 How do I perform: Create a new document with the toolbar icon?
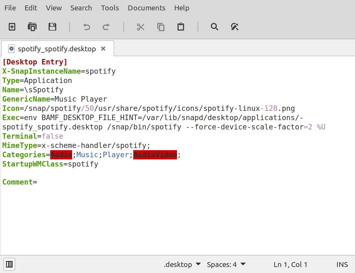[x=12, y=27]
